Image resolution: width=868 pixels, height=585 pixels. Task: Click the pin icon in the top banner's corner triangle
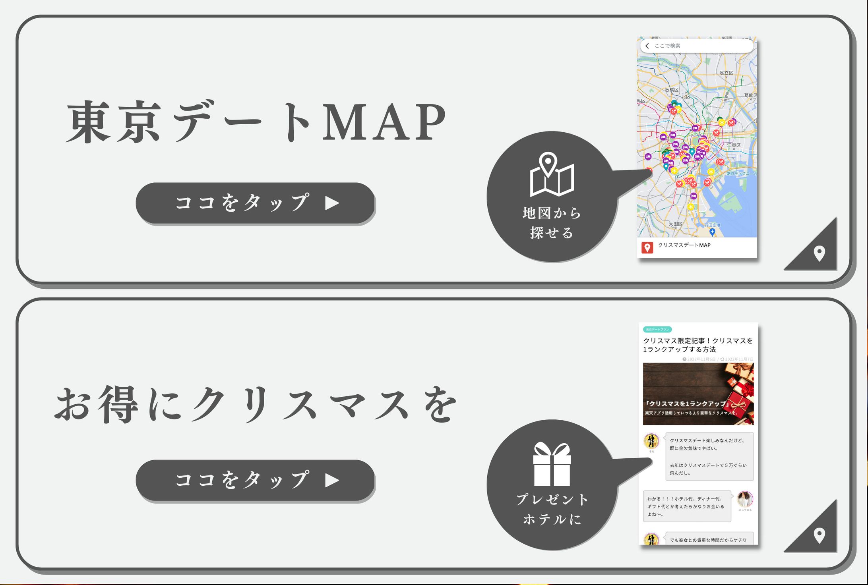(x=819, y=253)
